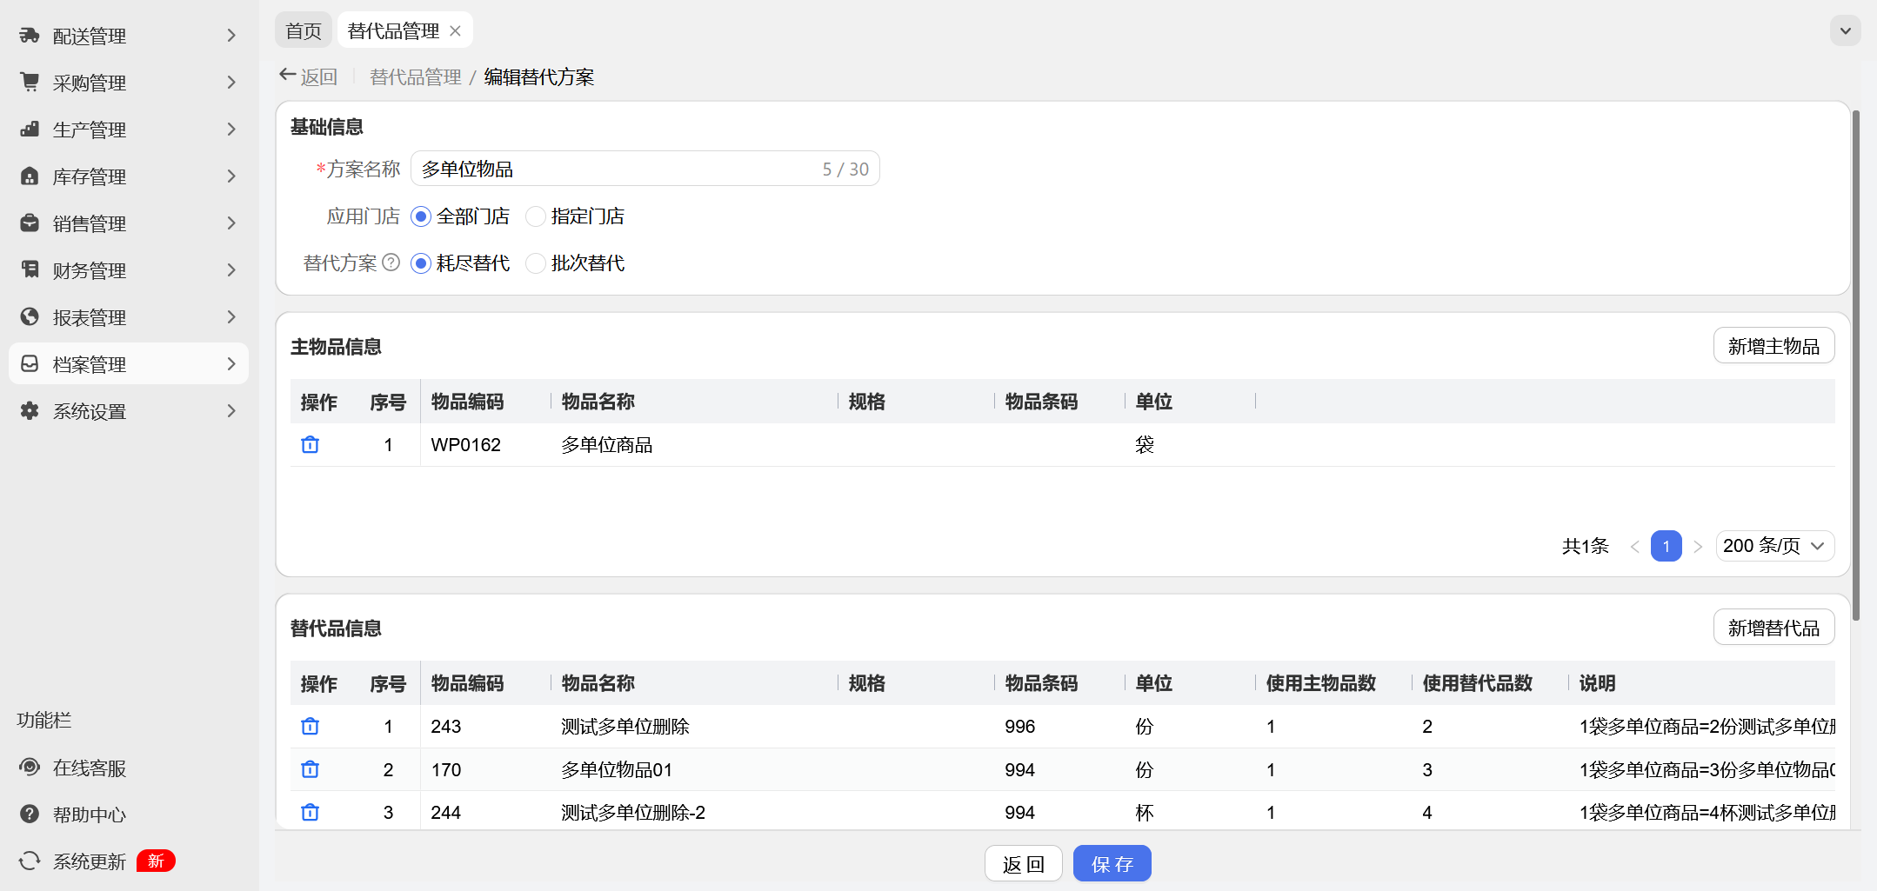
Task: Delete substitute row 多单位物品01 via trash icon
Action: [311, 770]
